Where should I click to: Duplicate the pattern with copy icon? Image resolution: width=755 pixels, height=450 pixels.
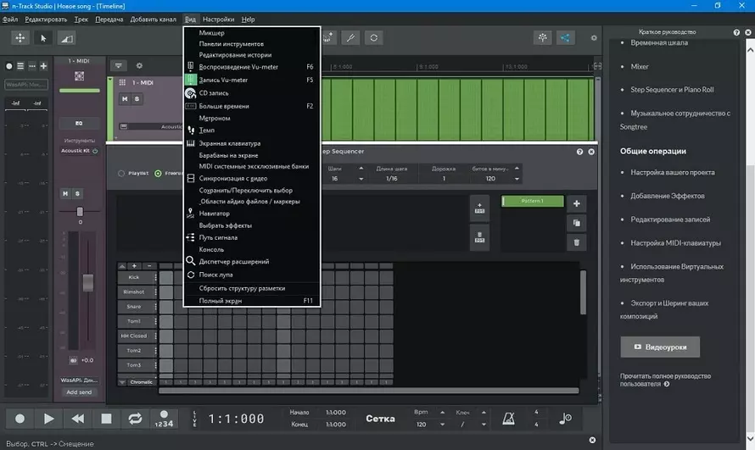click(x=576, y=223)
